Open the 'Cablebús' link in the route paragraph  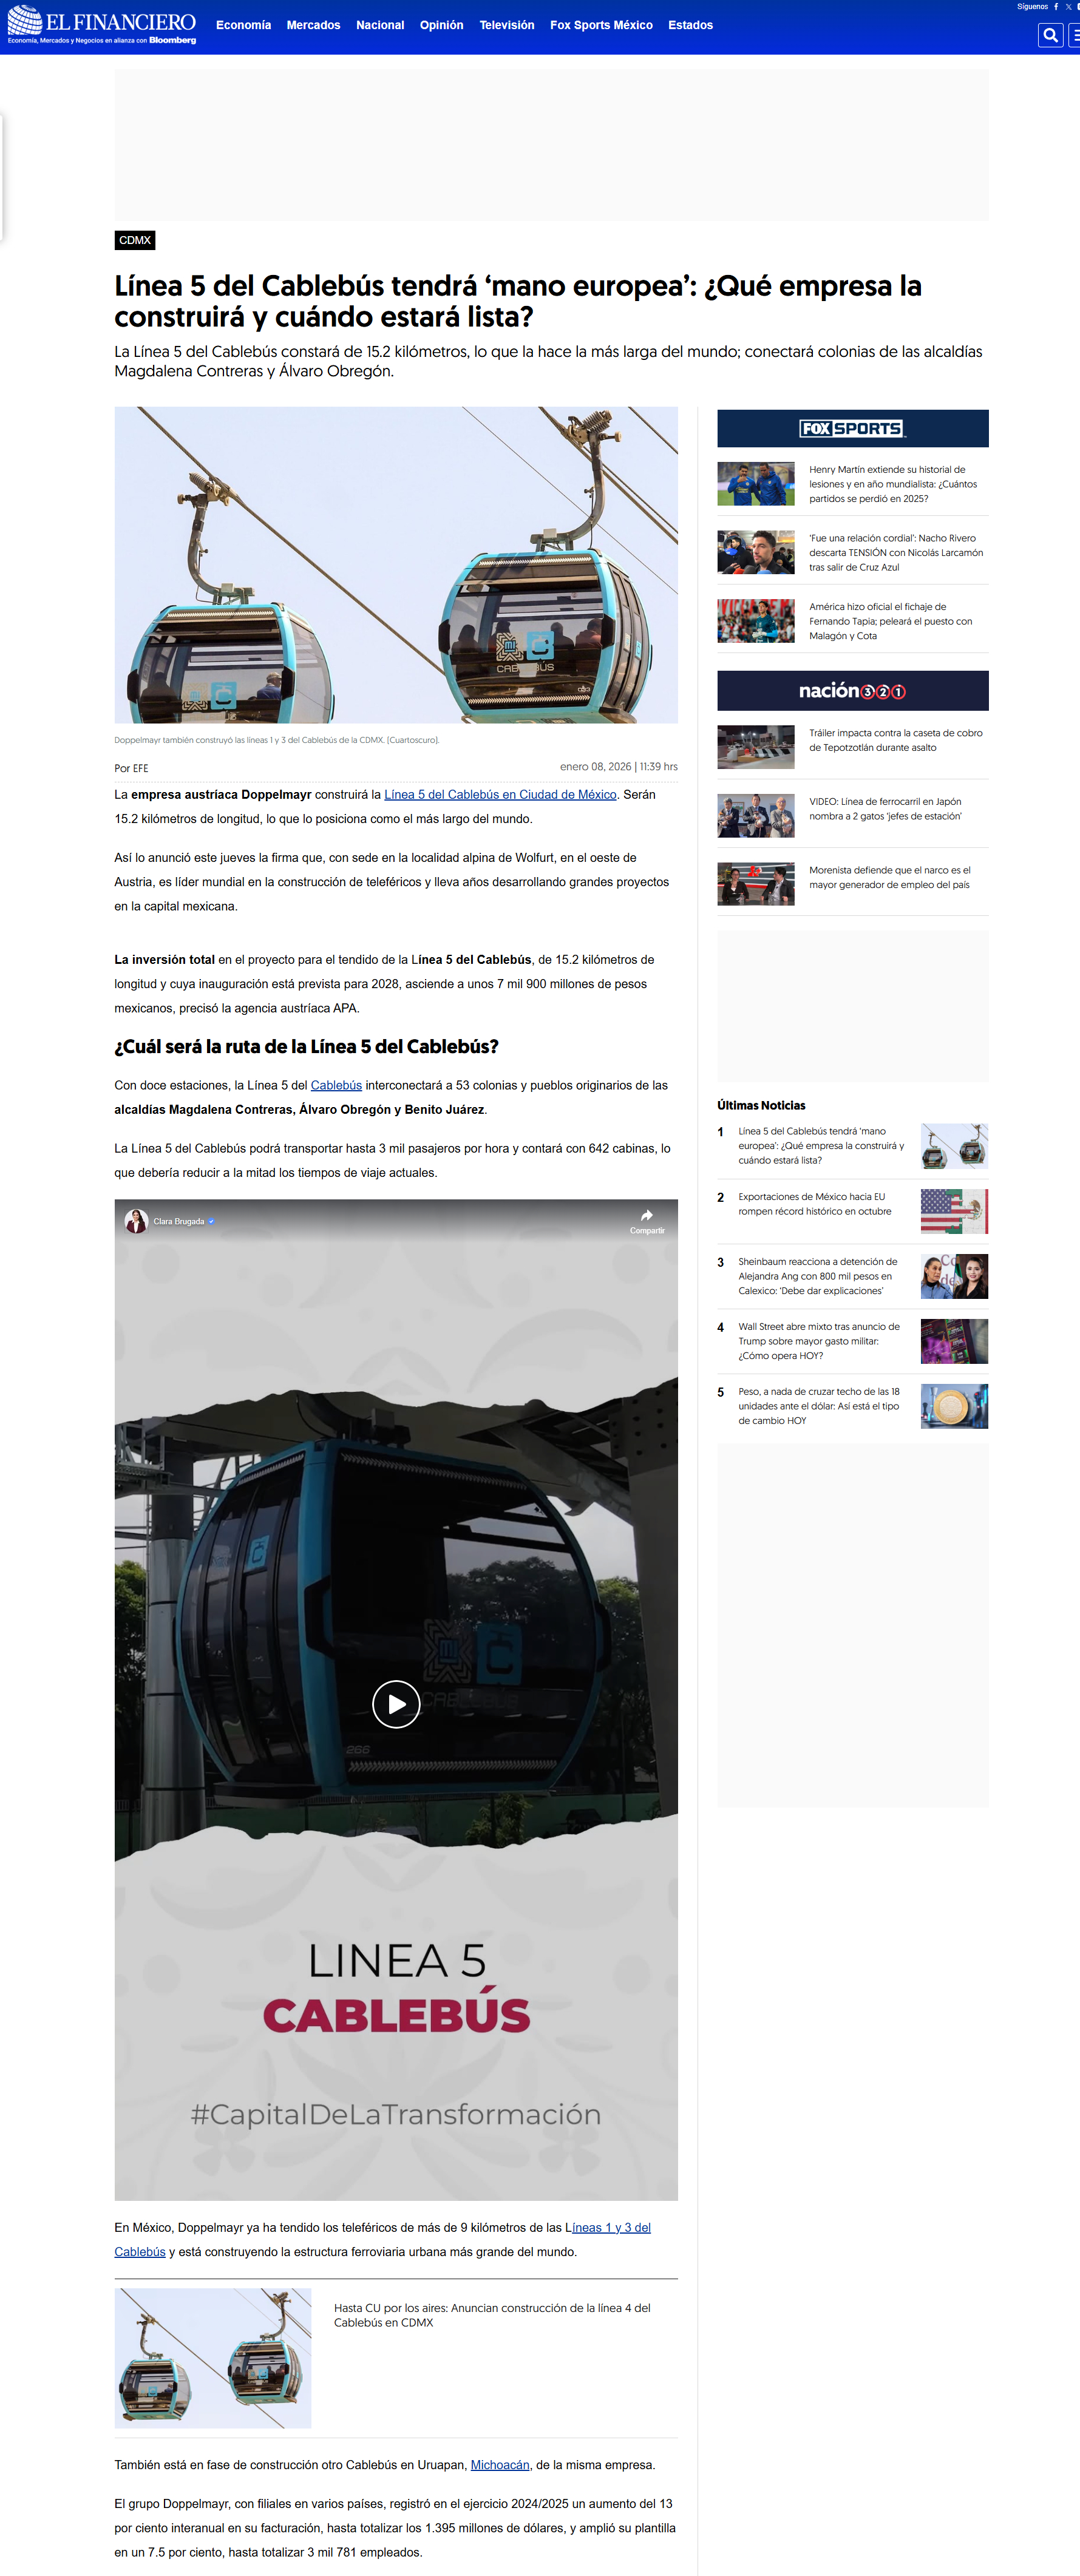[336, 1085]
